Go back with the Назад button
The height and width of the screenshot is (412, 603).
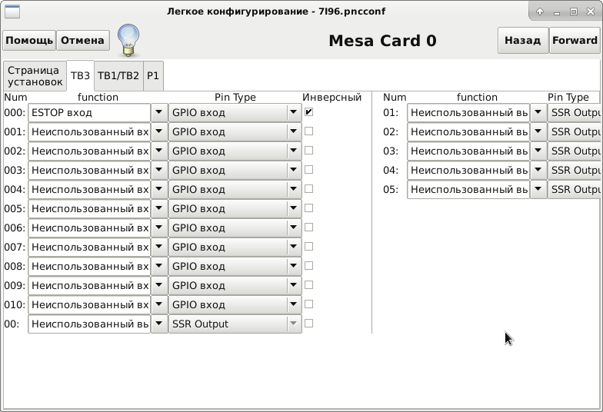click(523, 40)
